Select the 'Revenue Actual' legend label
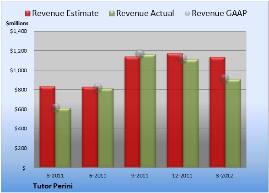269x193 pixels. tap(145, 13)
